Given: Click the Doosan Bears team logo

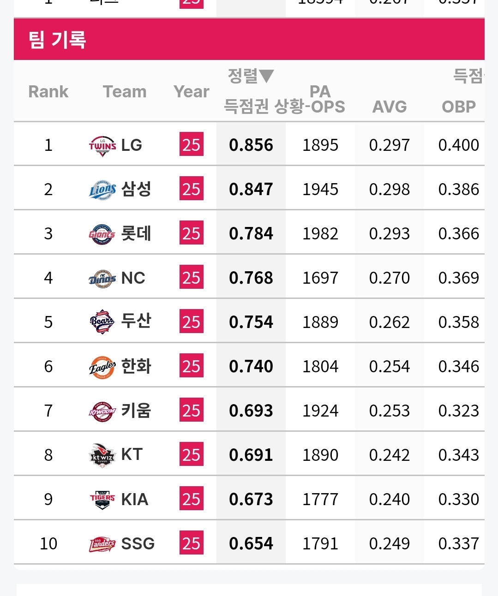Looking at the screenshot, I should coord(102,322).
